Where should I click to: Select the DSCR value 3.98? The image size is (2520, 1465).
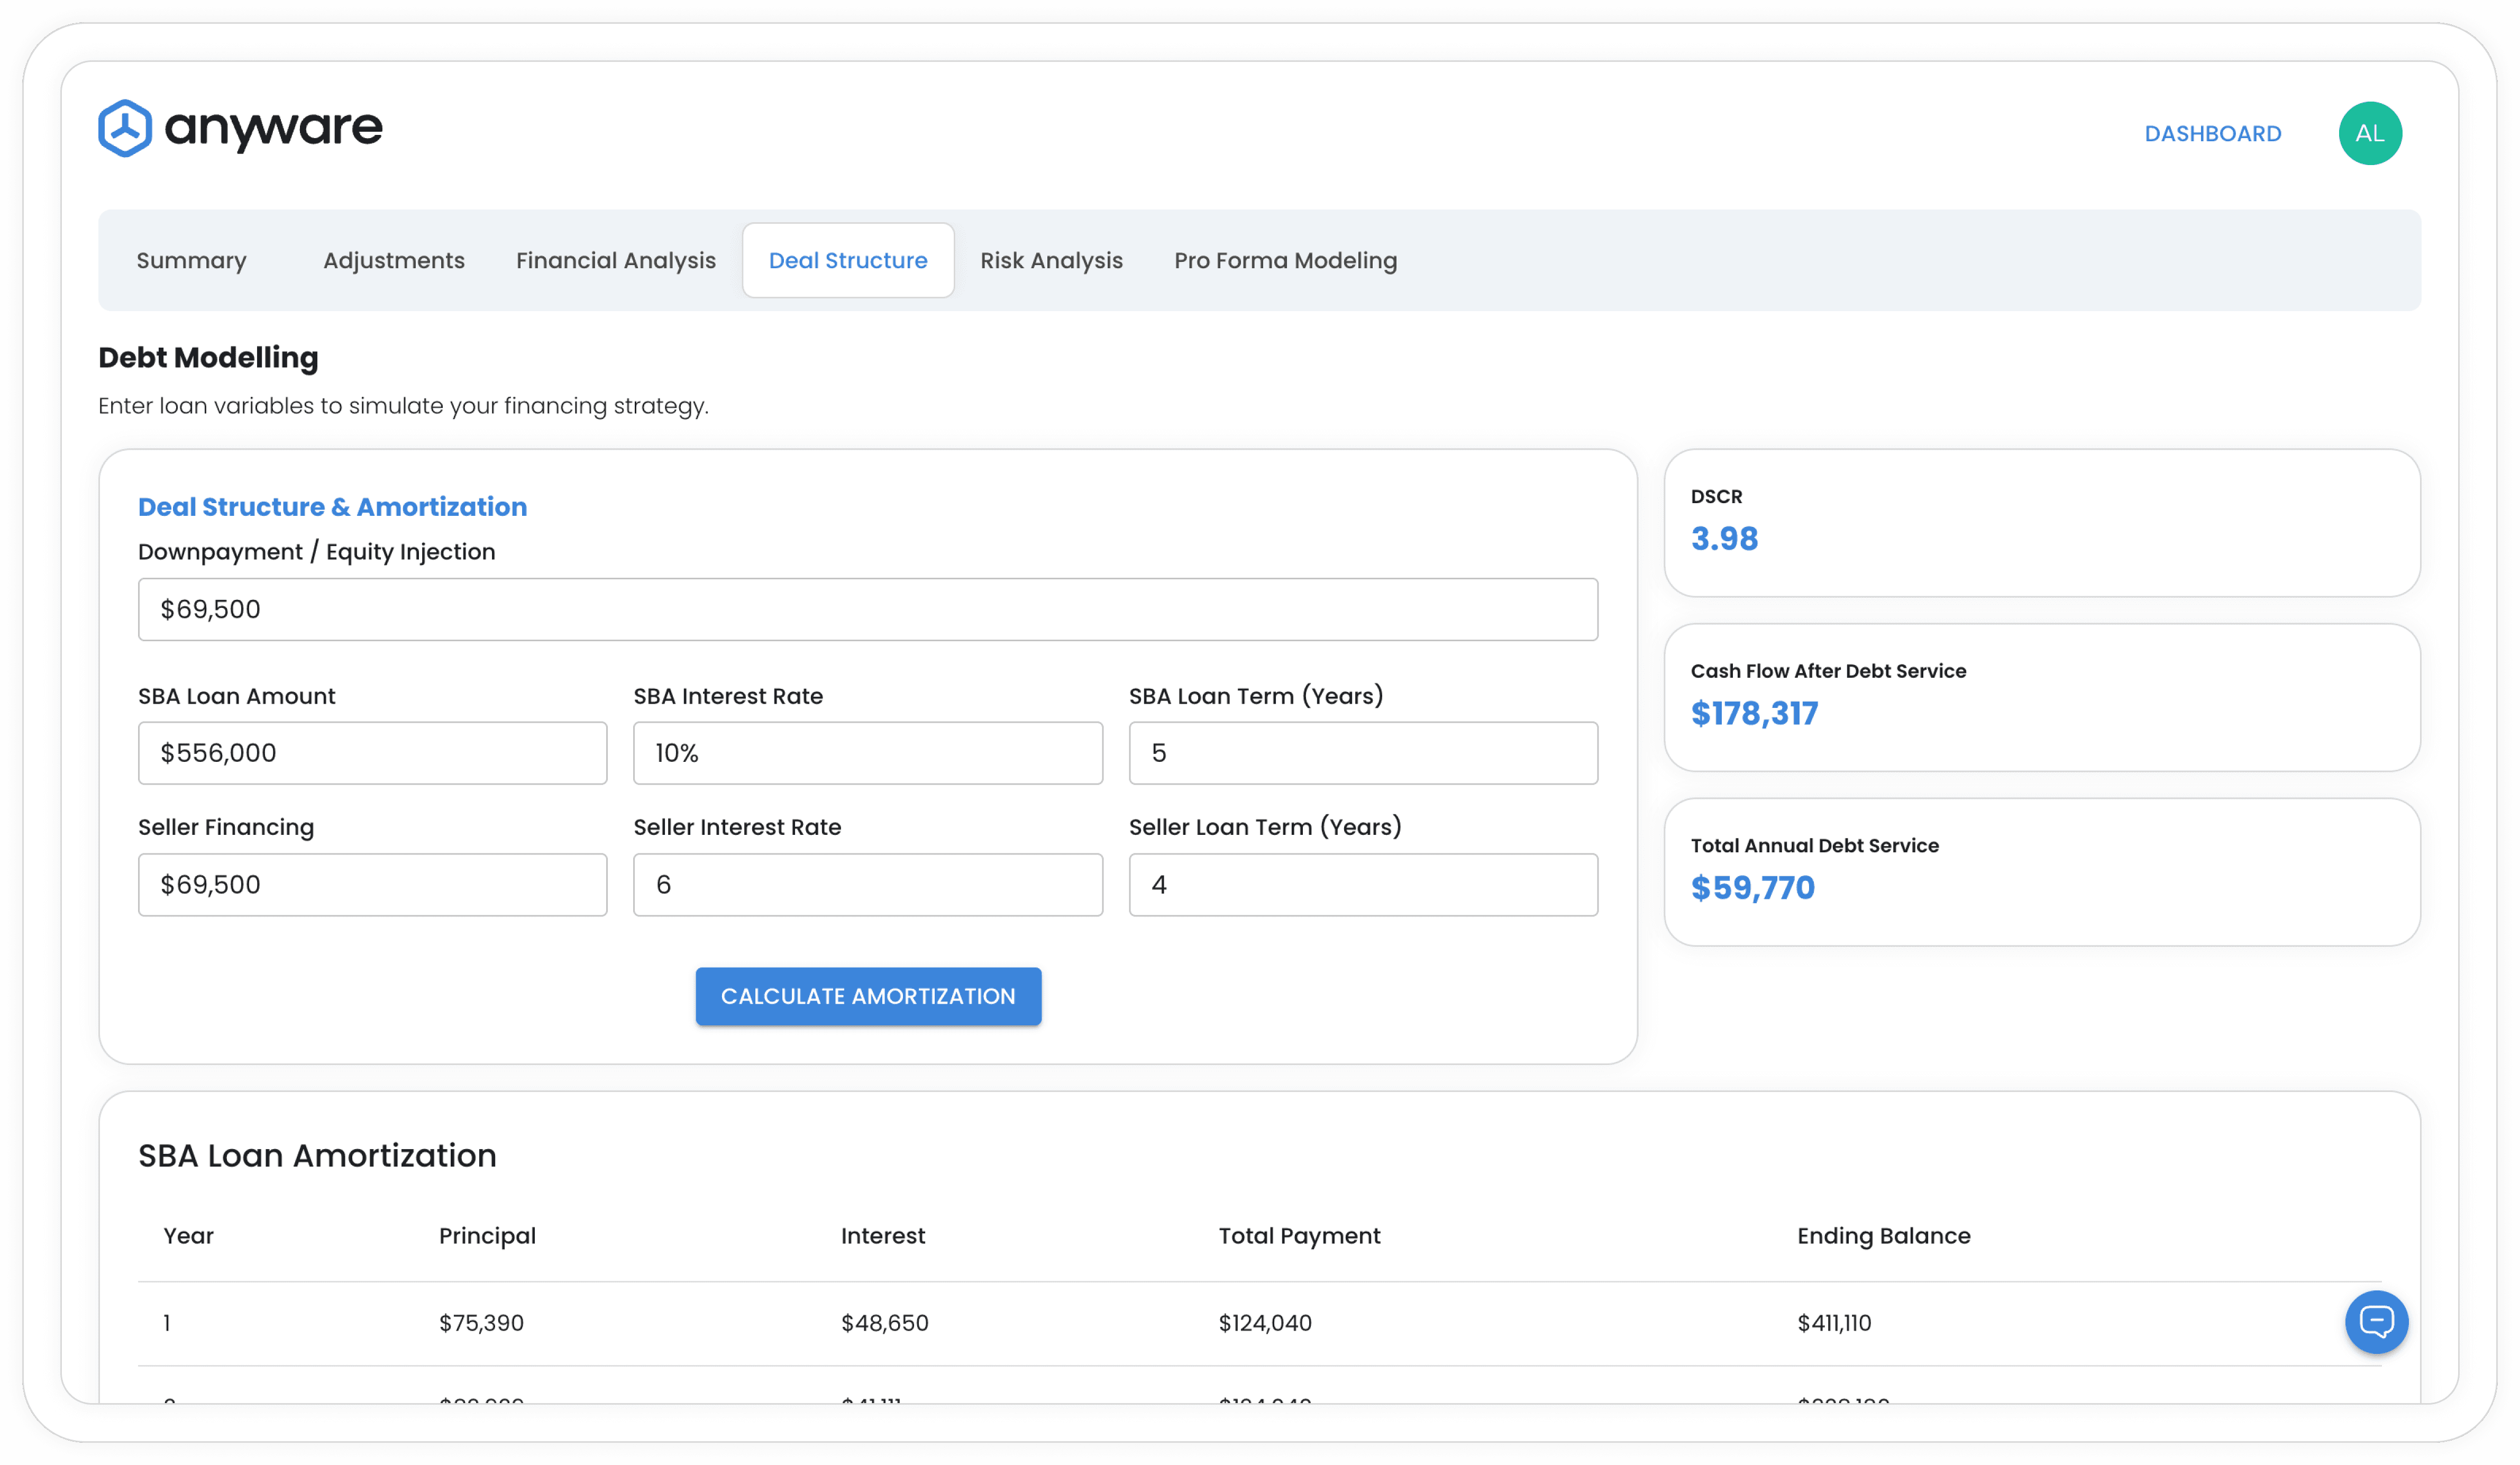1724,539
